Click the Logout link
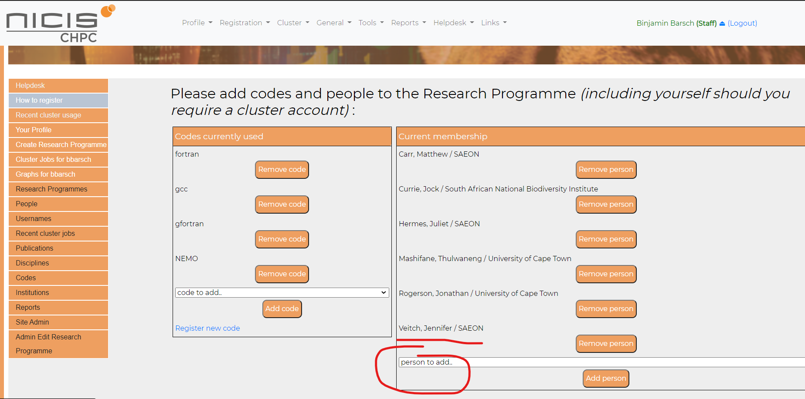 (742, 23)
